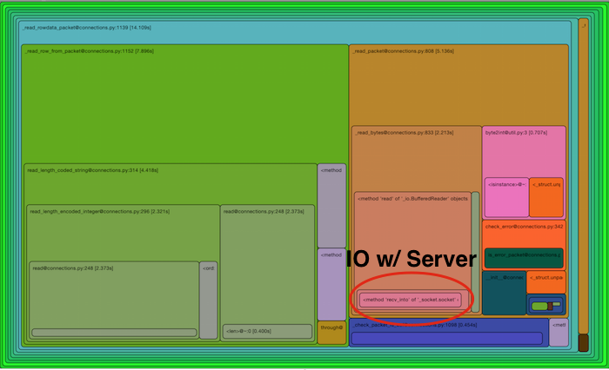The image size is (609, 370).
Task: Click the <_struct.unp block inside byte2int
Action: 546,197
